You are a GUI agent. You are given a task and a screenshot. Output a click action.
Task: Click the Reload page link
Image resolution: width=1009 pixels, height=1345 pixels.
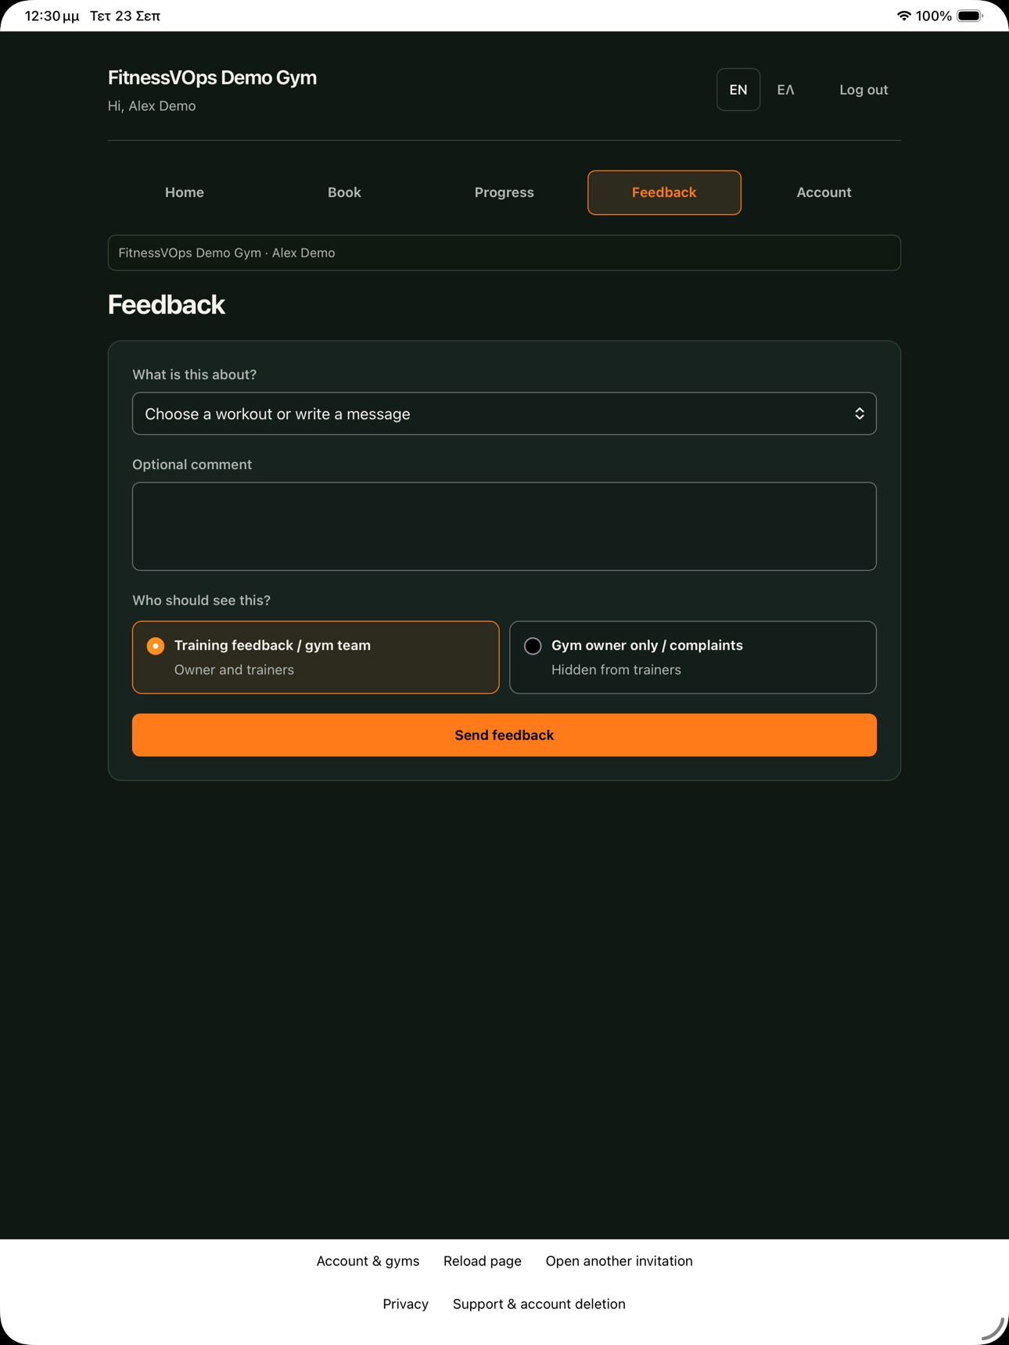482,1261
